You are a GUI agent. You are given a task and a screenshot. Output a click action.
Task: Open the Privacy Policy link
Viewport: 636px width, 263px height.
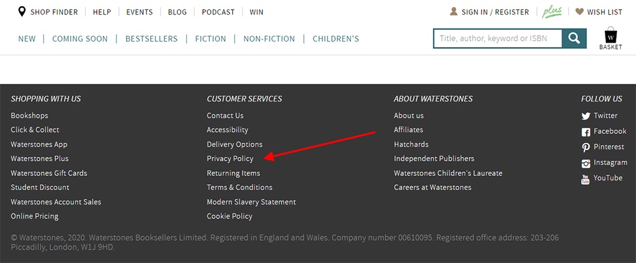coord(230,159)
